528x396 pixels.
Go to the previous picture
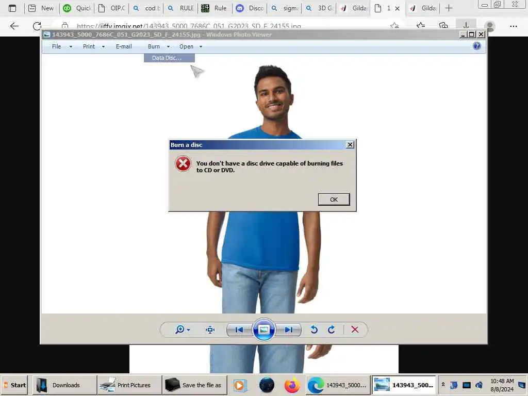pos(239,329)
